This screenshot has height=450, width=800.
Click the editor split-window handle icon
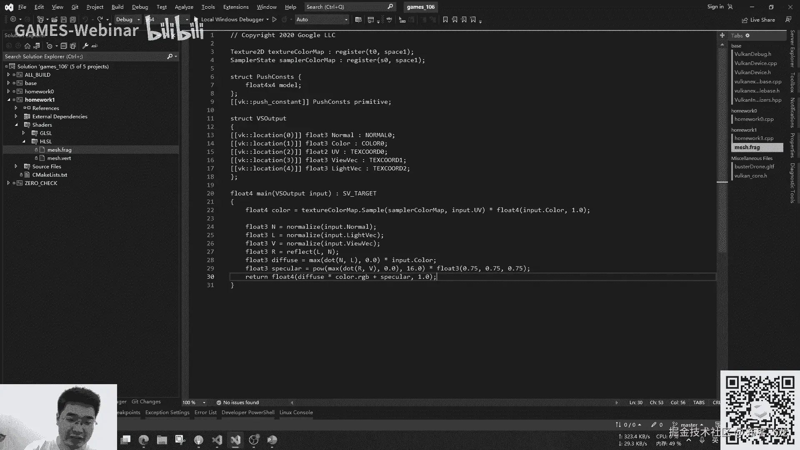(x=722, y=35)
